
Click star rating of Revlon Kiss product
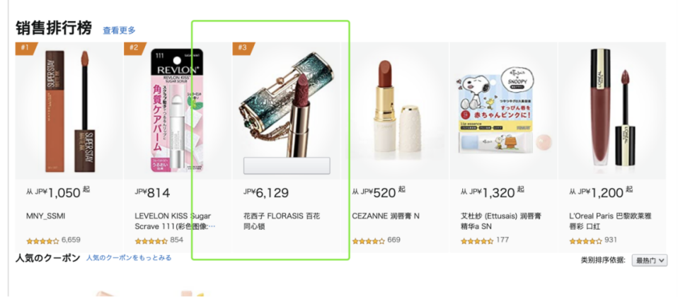pyautogui.click(x=151, y=241)
